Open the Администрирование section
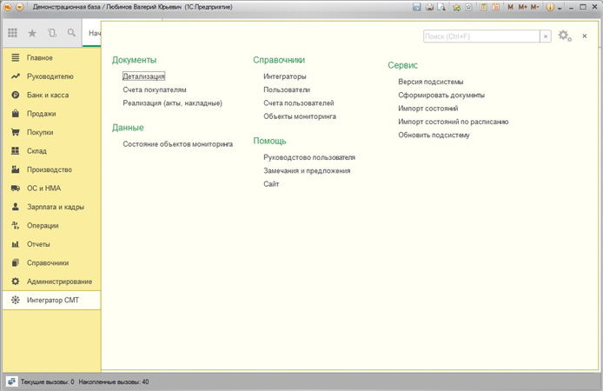The width and height of the screenshot is (603, 391). coord(51,282)
